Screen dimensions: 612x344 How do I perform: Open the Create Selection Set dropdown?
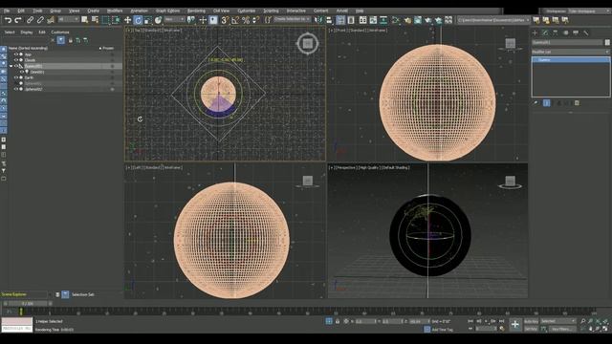pos(292,19)
